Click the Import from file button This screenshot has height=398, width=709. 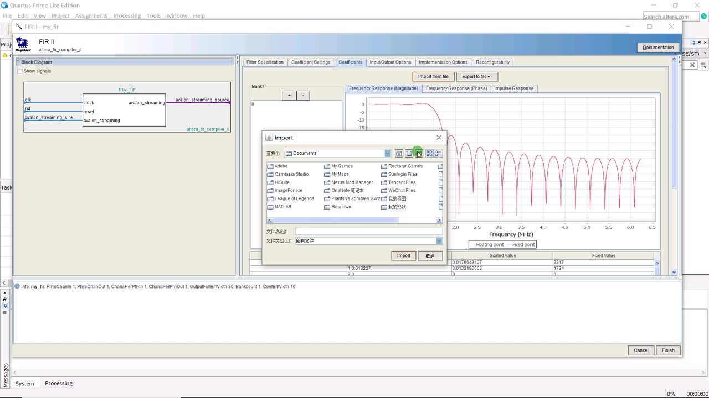(433, 76)
